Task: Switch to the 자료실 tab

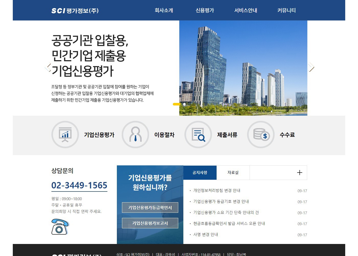Action: coord(233,173)
